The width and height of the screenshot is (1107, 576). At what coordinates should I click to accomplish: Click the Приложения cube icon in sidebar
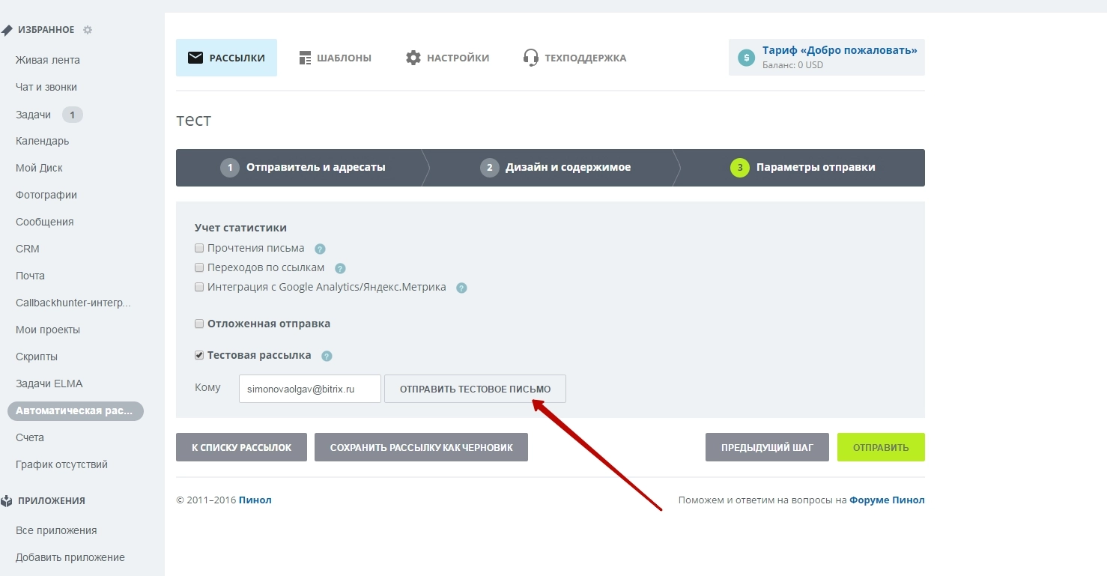click(x=7, y=501)
